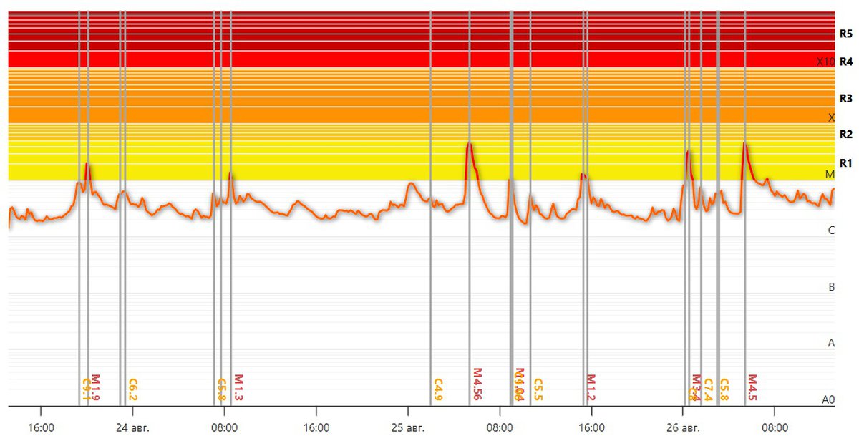Select the C6.2 flare marker label
Screen dimensions: 859x441
132,389
